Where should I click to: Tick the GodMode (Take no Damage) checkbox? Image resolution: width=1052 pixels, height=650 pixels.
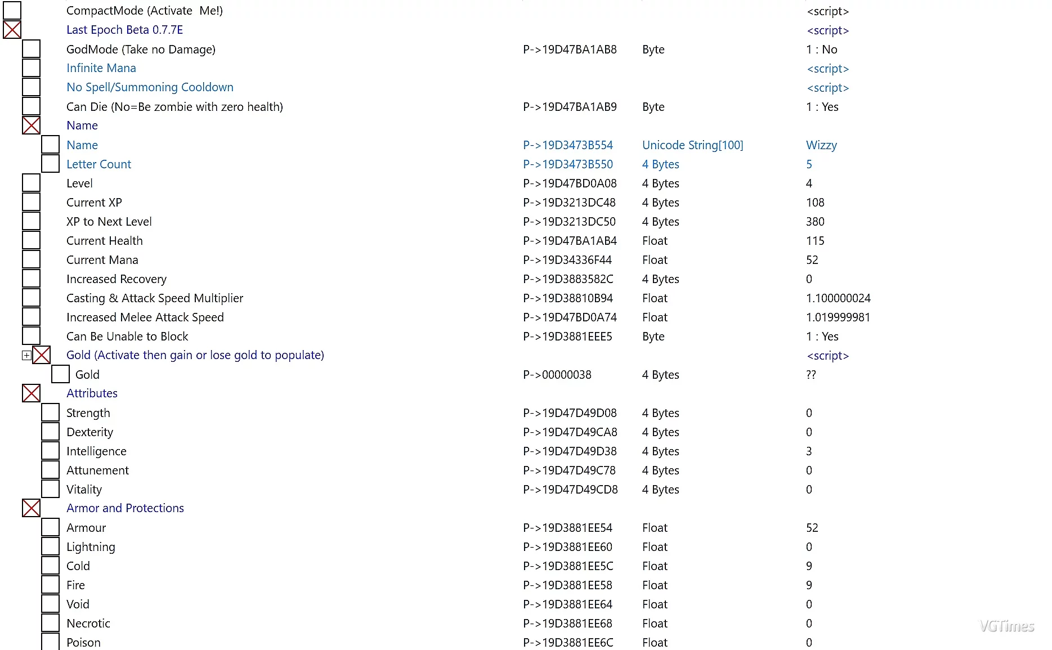coord(31,49)
